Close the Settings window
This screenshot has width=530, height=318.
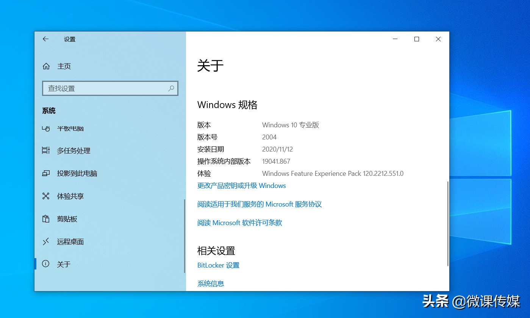(438, 39)
